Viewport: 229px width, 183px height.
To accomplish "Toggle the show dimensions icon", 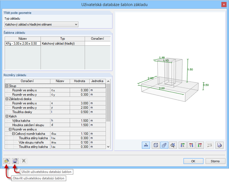I will [146, 145].
